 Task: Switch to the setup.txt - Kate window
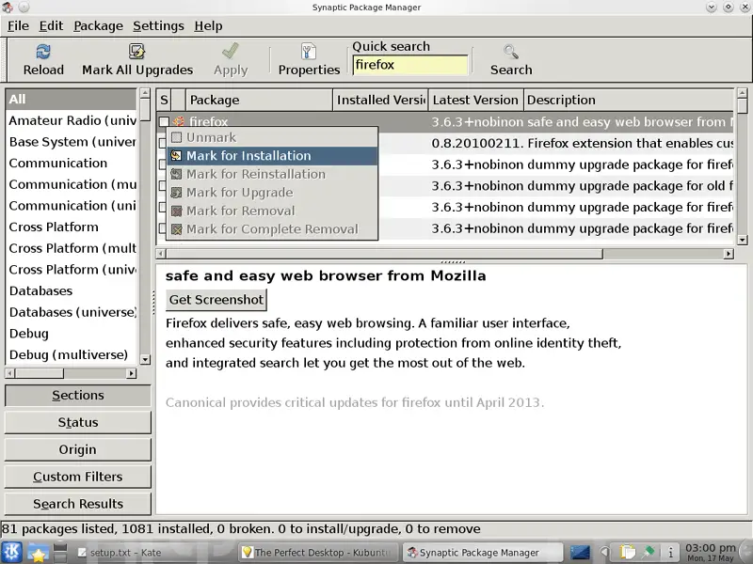tap(154, 553)
